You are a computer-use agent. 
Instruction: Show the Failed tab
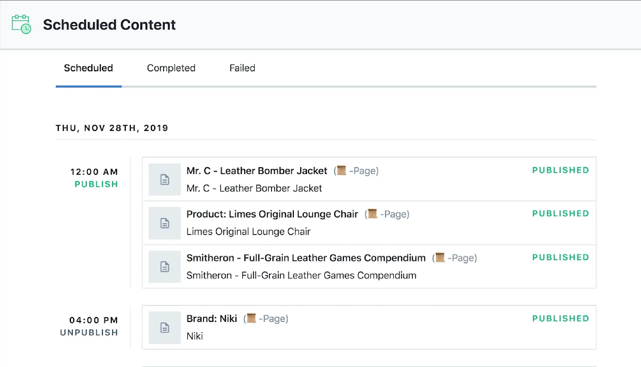coord(242,68)
